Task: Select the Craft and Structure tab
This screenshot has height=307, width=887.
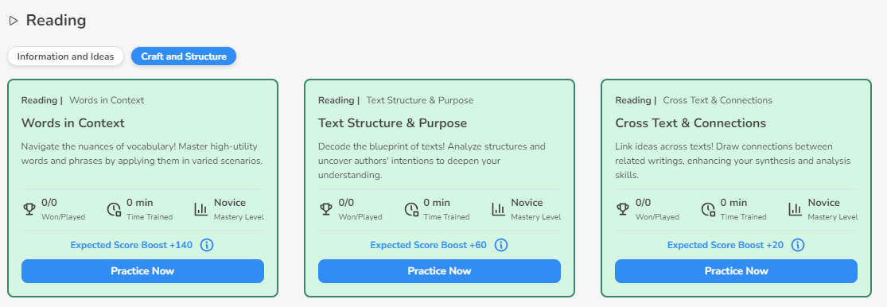Action: point(184,56)
